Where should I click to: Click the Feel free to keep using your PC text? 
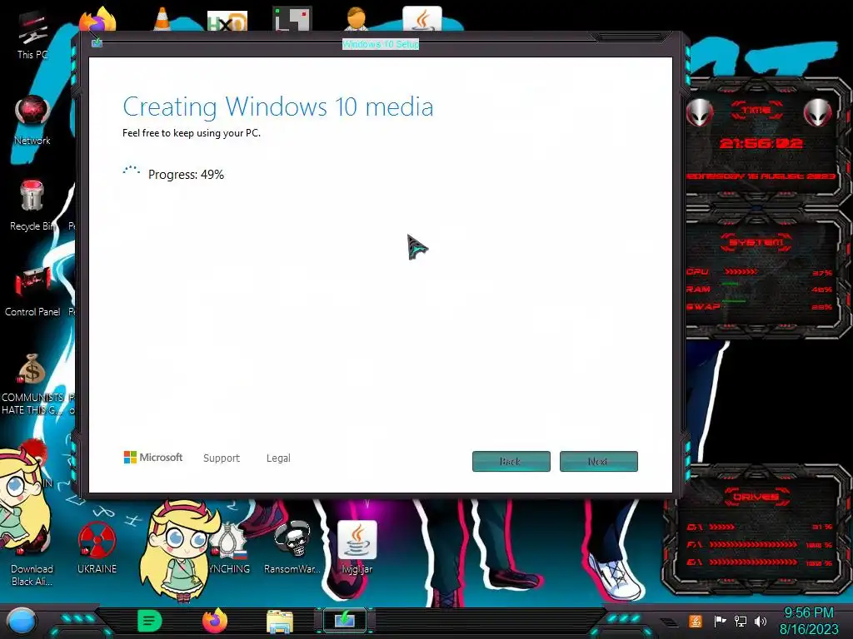pyautogui.click(x=192, y=133)
